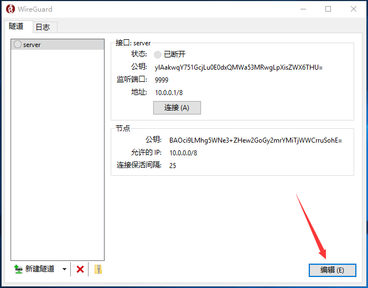Click the New Tunnel (新建隧道) button

point(34,269)
